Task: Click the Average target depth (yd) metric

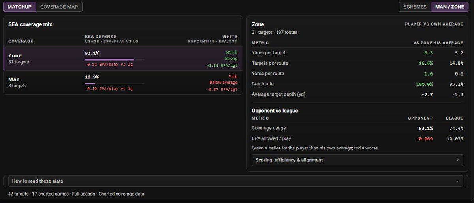Action: (278, 94)
